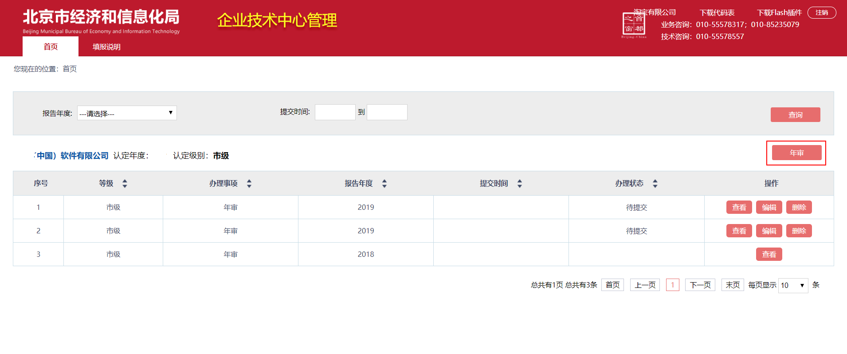Open the 下载Flash插件 link

coord(779,12)
